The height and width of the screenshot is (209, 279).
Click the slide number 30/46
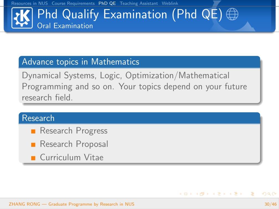270,204
